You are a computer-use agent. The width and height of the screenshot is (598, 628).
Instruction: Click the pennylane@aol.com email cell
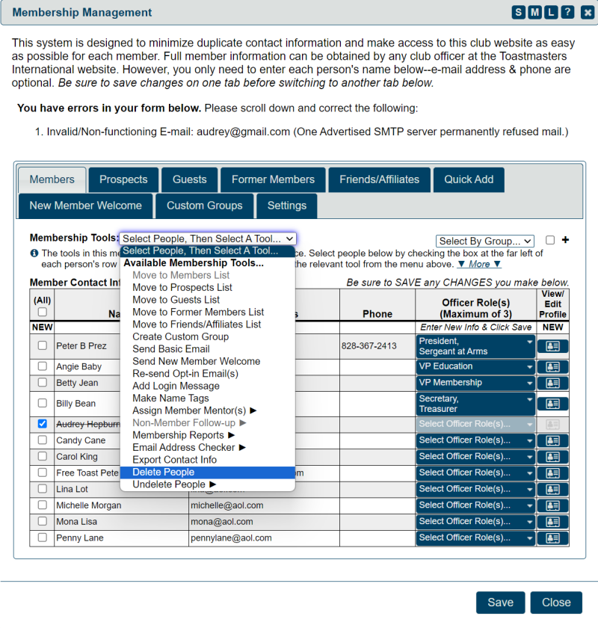point(264,538)
